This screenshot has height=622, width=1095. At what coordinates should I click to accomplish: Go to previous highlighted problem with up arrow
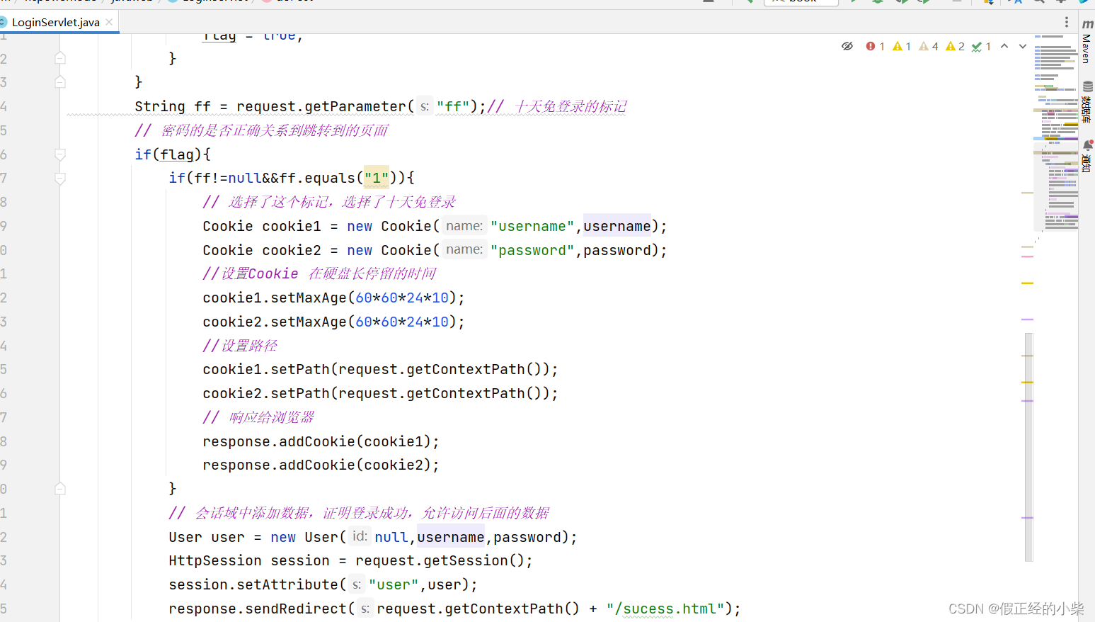pyautogui.click(x=1004, y=46)
